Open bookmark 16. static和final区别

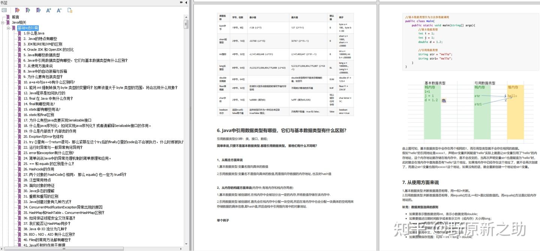pos(39,115)
